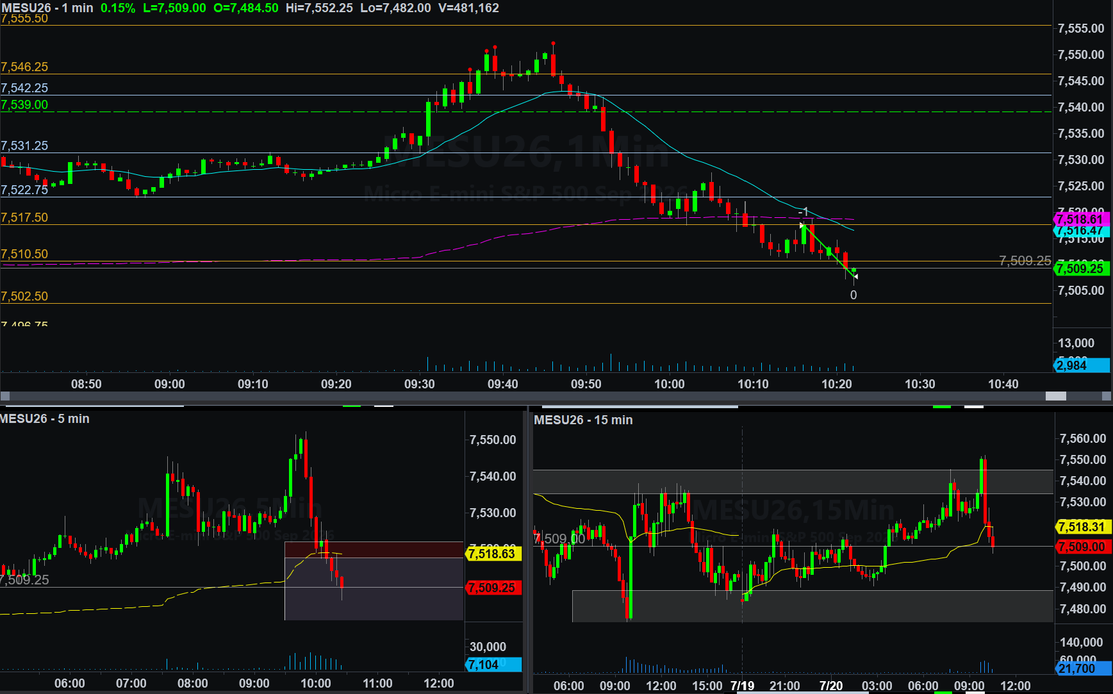Click the 7,525.00 price axis label
This screenshot has width=1113, height=694.
1081,186
